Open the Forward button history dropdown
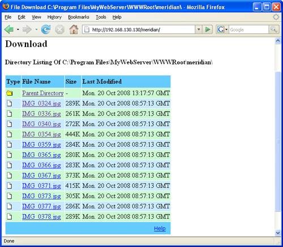Image resolution: width=283 pixels, height=247 pixels. pyautogui.click(x=36, y=29)
